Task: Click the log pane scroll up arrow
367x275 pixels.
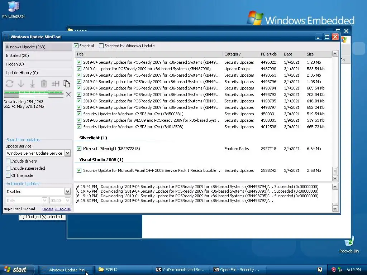Action: 335,187
